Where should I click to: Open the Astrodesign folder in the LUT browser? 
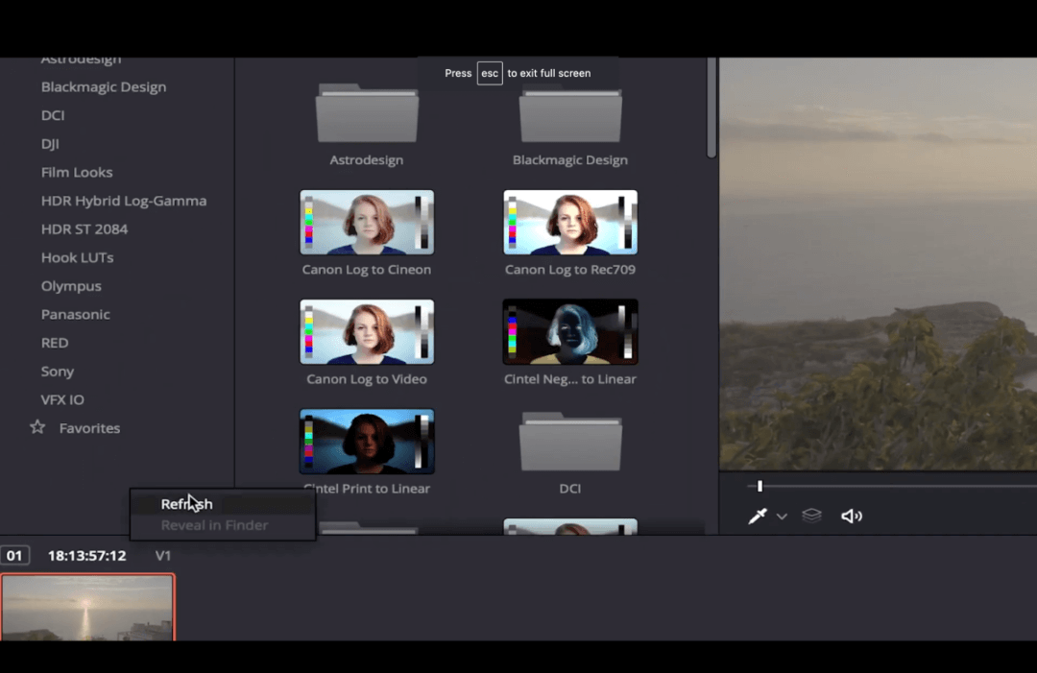367,115
